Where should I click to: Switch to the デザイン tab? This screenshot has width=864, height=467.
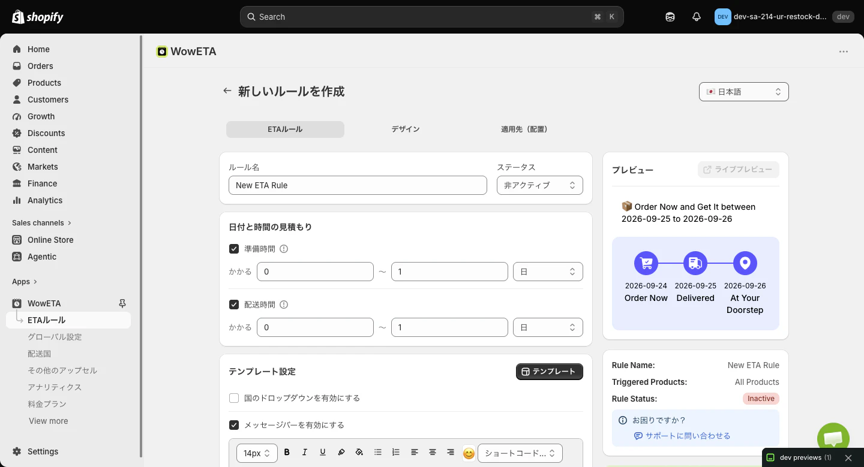pyautogui.click(x=406, y=129)
